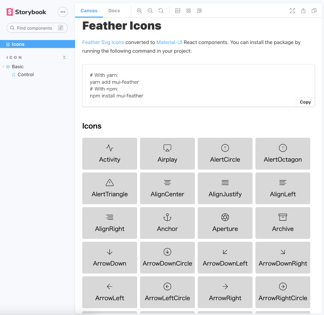
Task: Open the Control story in the sidebar
Action: click(x=26, y=75)
